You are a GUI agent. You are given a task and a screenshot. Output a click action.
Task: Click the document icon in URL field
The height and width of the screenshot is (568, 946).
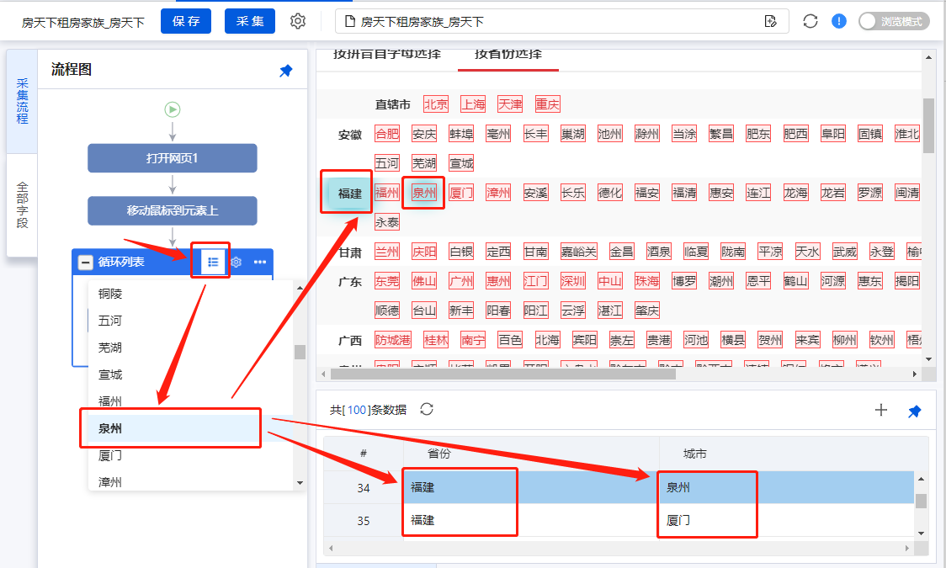tap(350, 21)
